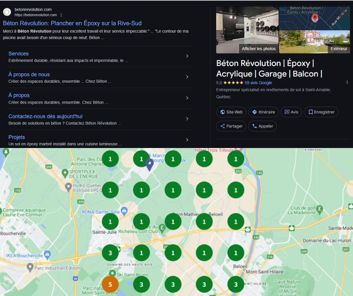
Task: Click the Partager share button
Action: [231, 126]
